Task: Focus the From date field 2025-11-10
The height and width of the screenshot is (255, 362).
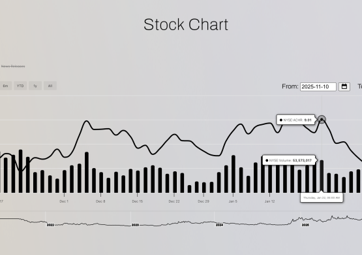Action: click(x=318, y=86)
